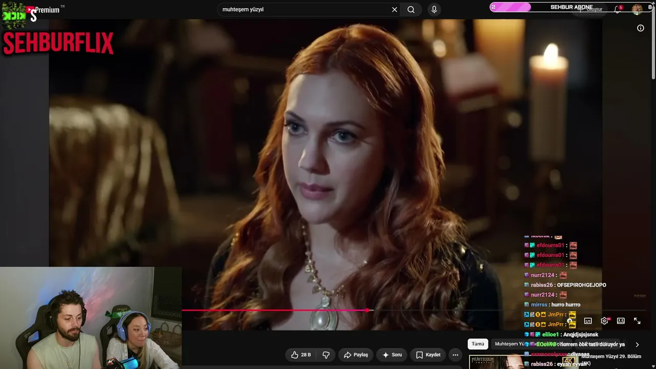Viewport: 656px width, 369px height.
Task: Toggle subtitles on the video player
Action: pyautogui.click(x=588, y=321)
